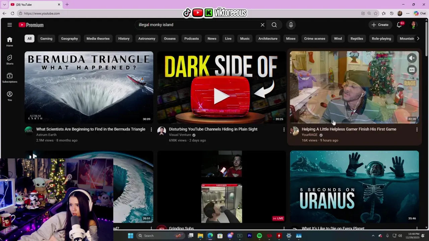Select the Astronomy filter chip

pyautogui.click(x=147, y=38)
